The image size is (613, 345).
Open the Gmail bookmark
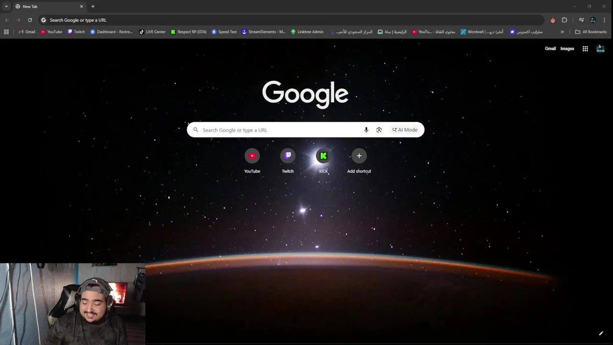(27, 32)
